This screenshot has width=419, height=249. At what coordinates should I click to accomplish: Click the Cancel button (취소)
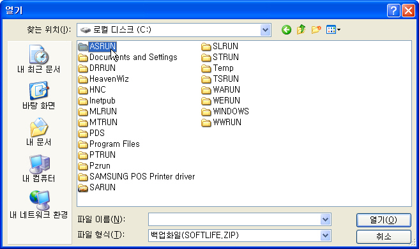[x=383, y=236]
